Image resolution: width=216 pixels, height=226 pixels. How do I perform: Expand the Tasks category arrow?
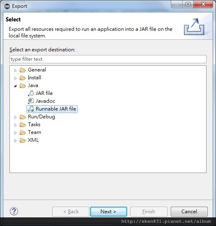point(16,125)
